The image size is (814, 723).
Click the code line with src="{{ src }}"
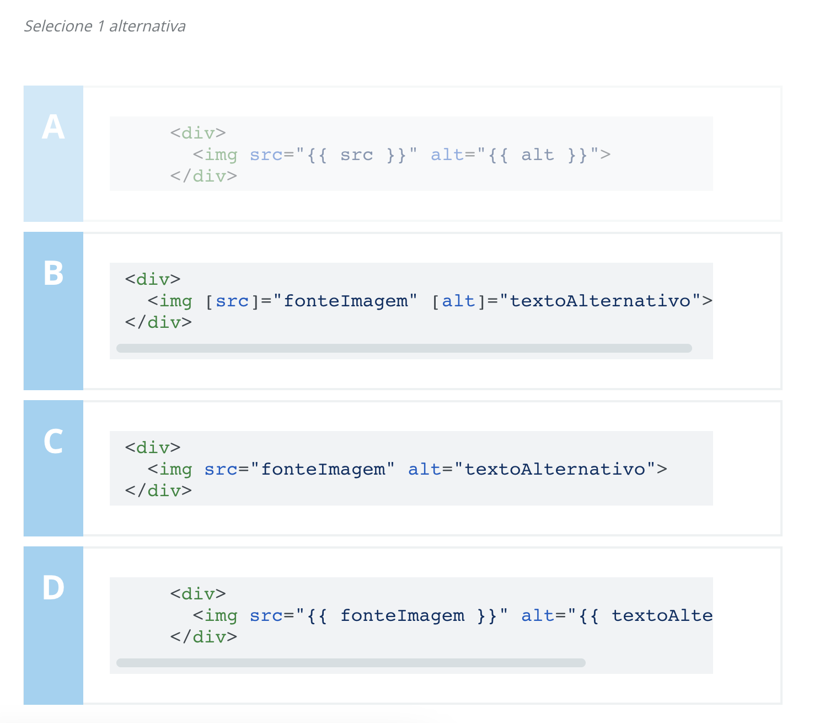(401, 155)
